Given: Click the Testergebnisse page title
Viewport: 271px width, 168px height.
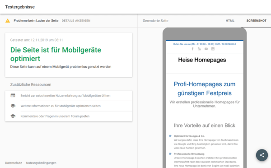Looking at the screenshot, I should pos(20,7).
